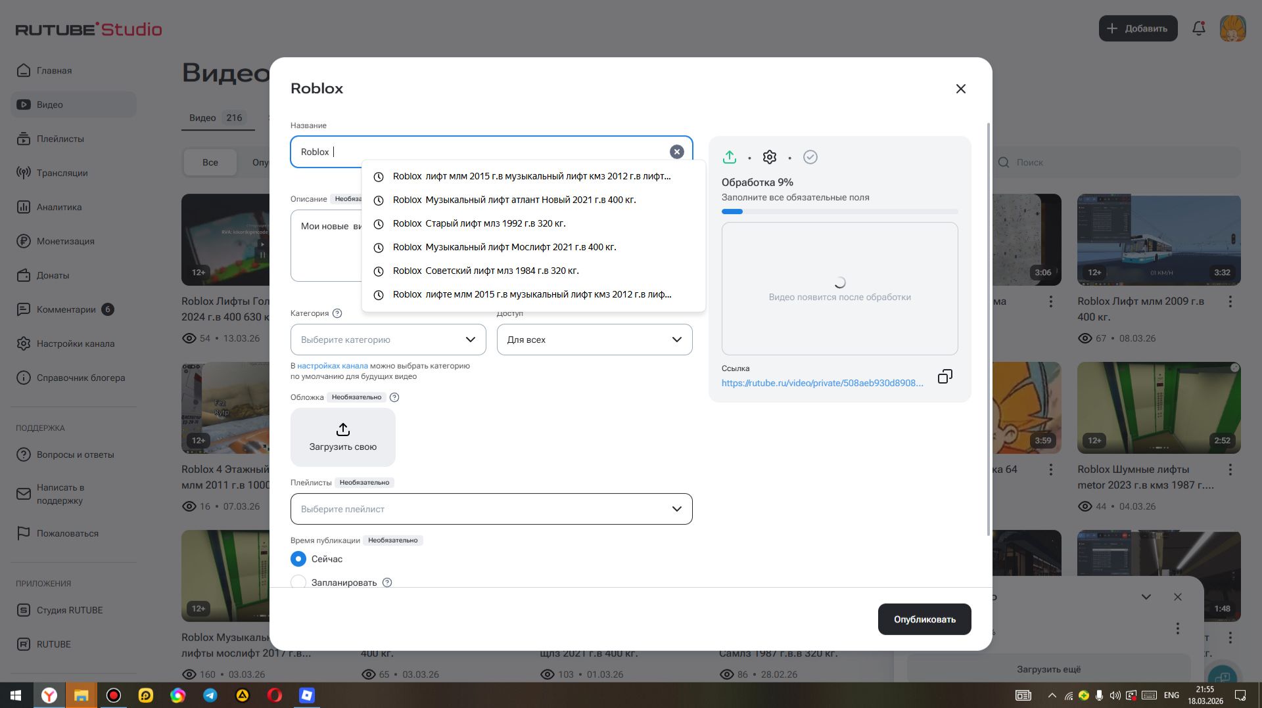1262x708 pixels.
Task: Click the help icon beside Запланировать
Action: (x=387, y=583)
